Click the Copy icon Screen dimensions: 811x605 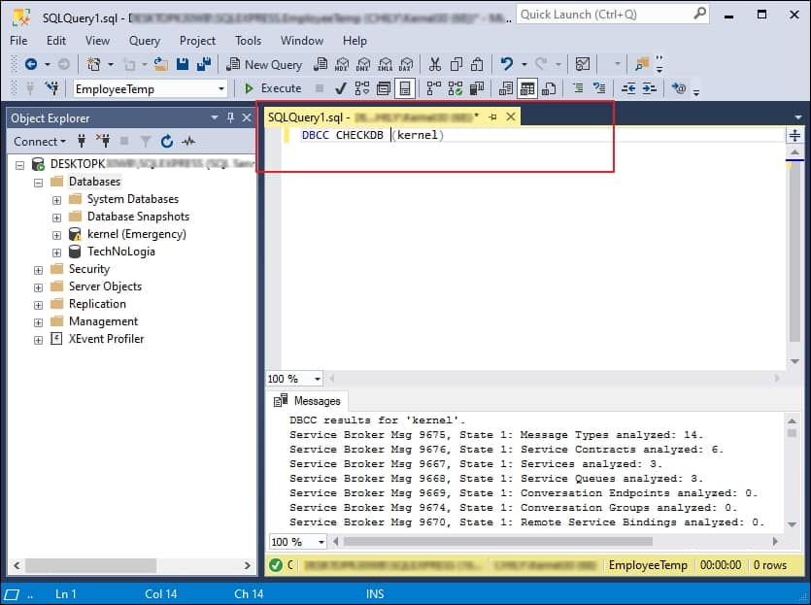456,65
